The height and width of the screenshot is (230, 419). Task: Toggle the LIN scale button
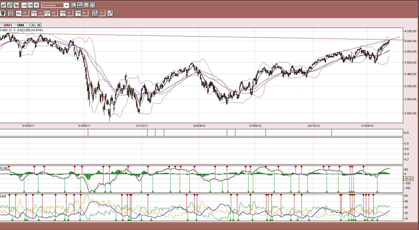(x=30, y=5)
